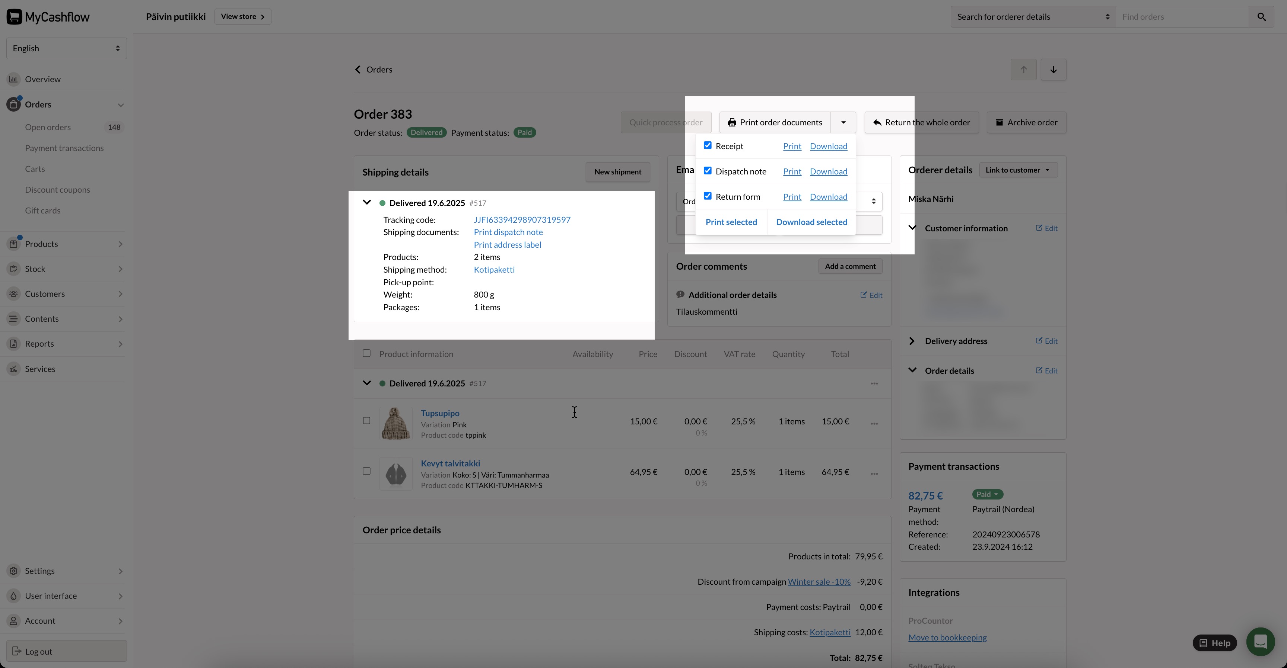Open the tracking code JJFI63394298907319597 link
Viewport: 1287px width, 668px height.
pyautogui.click(x=522, y=220)
